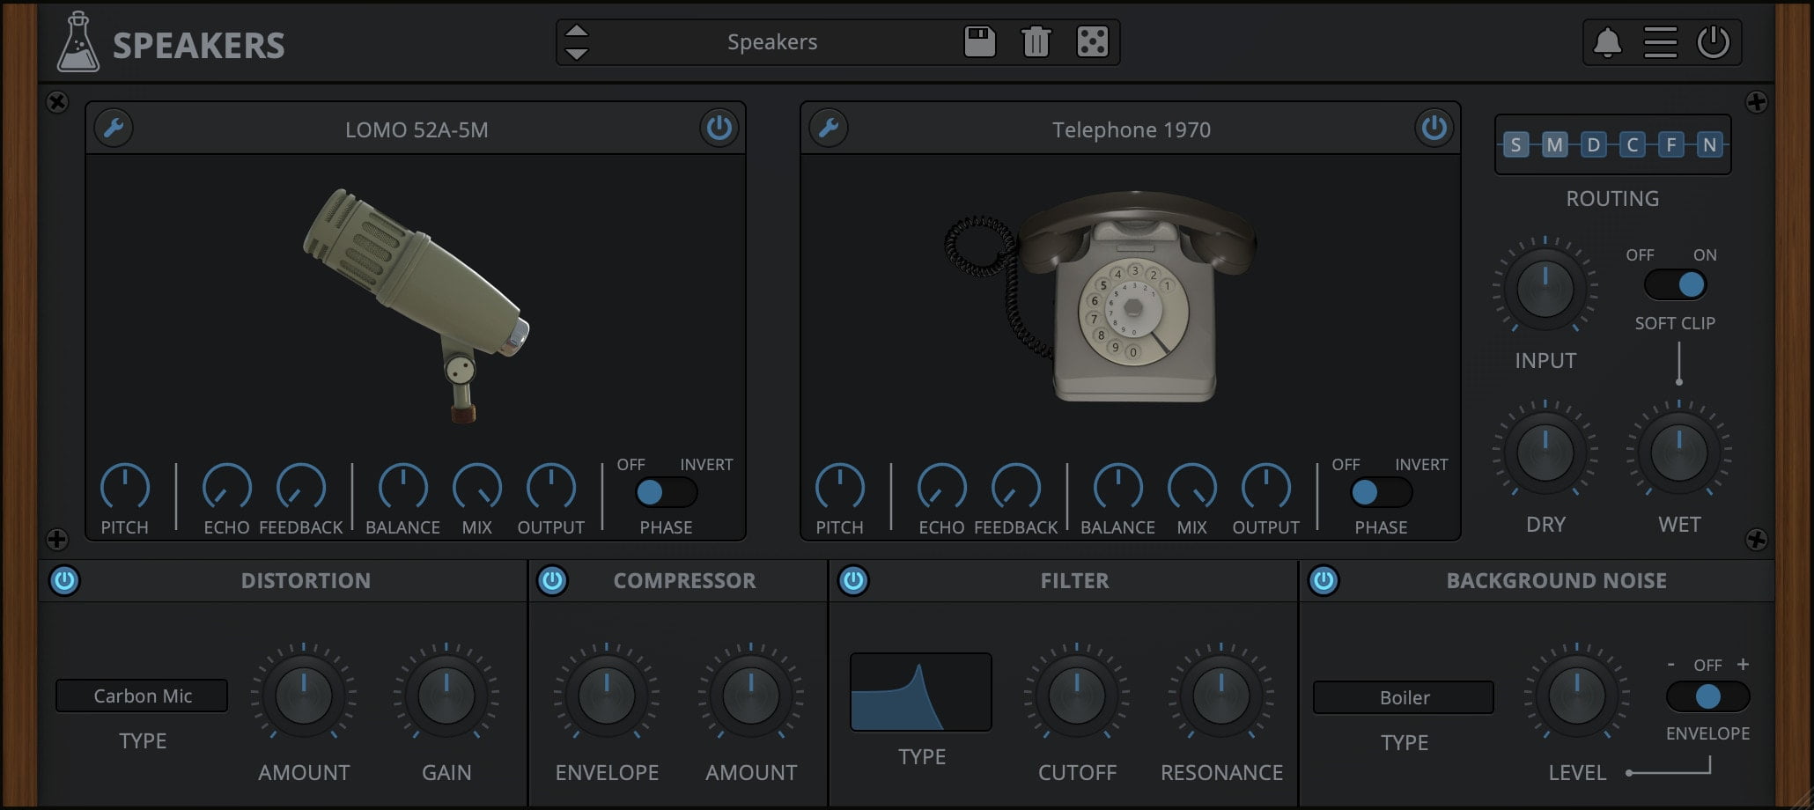The width and height of the screenshot is (1814, 810).
Task: Click the save preset floppy disk icon
Action: 979,42
